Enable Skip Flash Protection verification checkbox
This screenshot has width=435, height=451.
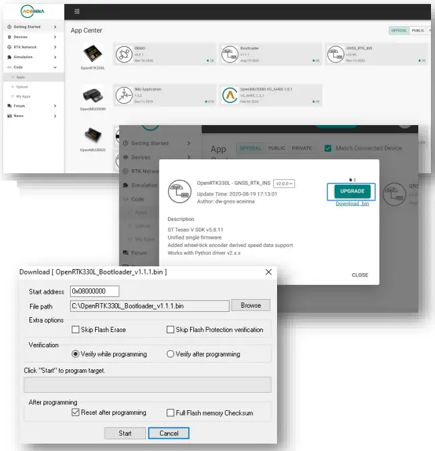click(x=170, y=330)
